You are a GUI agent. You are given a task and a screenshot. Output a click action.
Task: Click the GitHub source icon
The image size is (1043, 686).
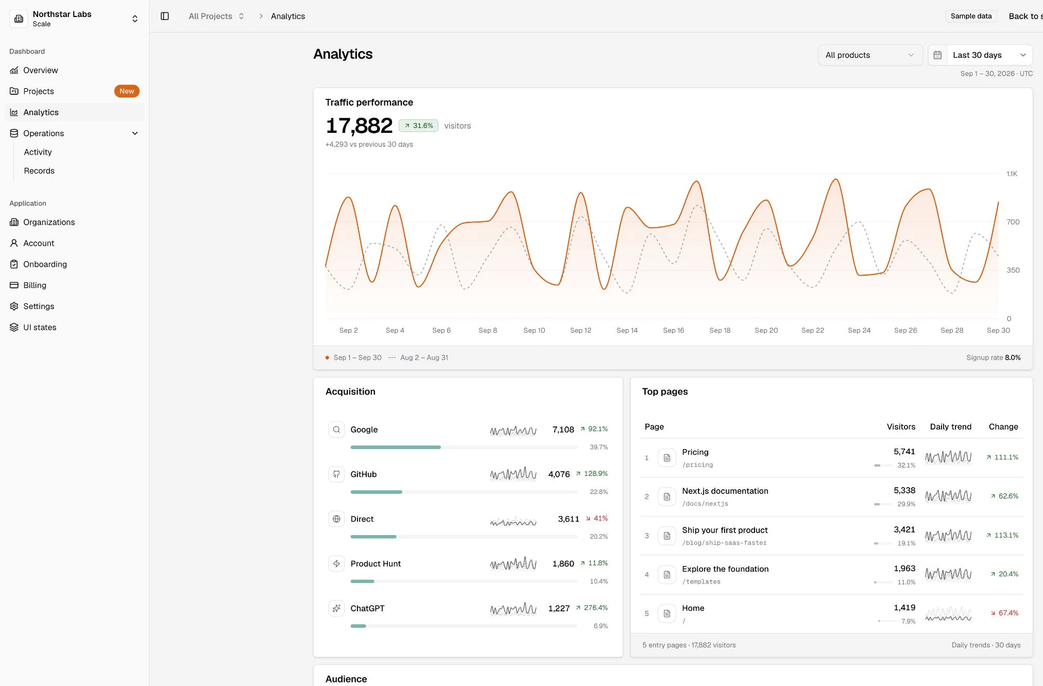pos(336,474)
